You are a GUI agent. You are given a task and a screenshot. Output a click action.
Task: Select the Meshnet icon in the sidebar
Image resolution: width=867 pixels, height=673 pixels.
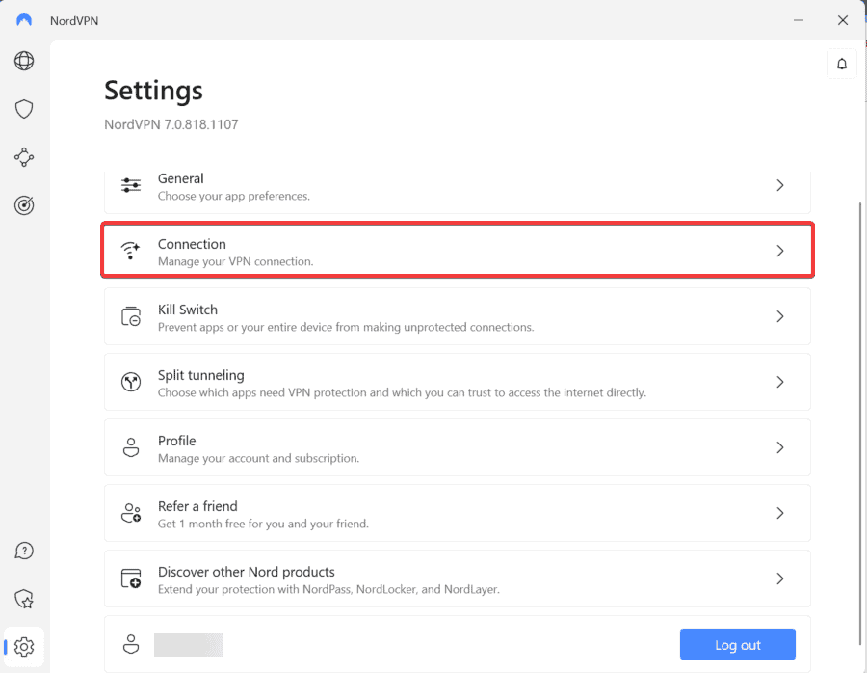click(23, 157)
